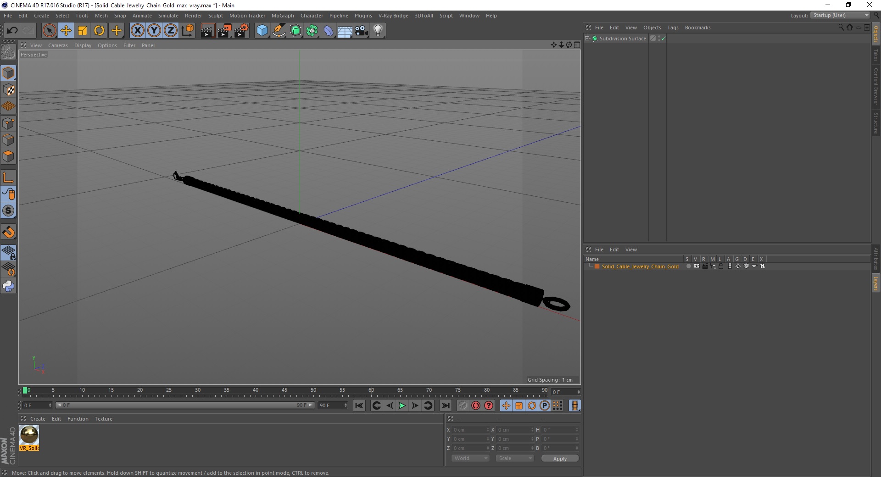Add a Camera object
The image size is (881, 477).
(362, 31)
